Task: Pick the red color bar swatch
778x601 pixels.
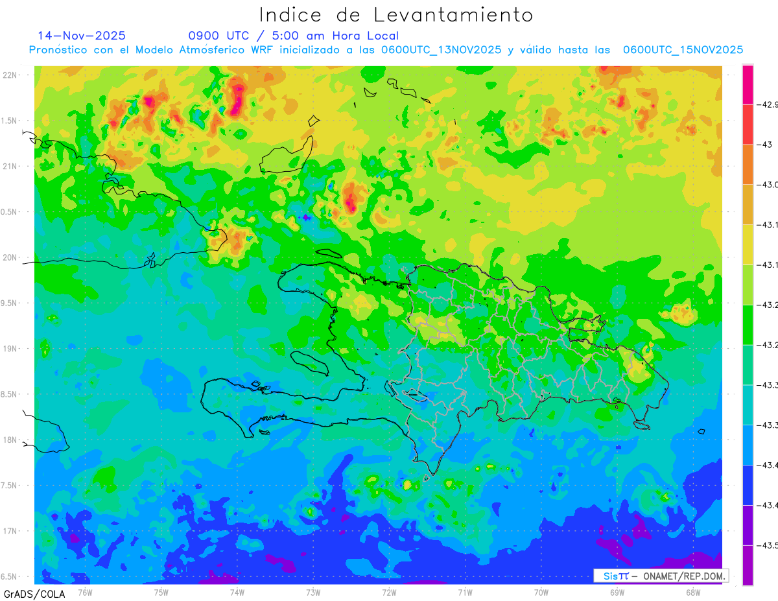Action: [x=748, y=124]
